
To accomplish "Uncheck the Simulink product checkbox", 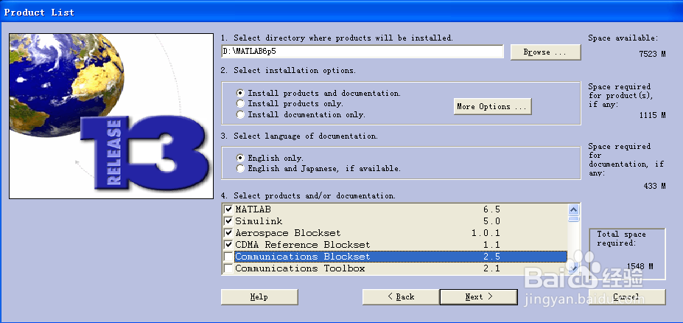I will click(x=228, y=221).
